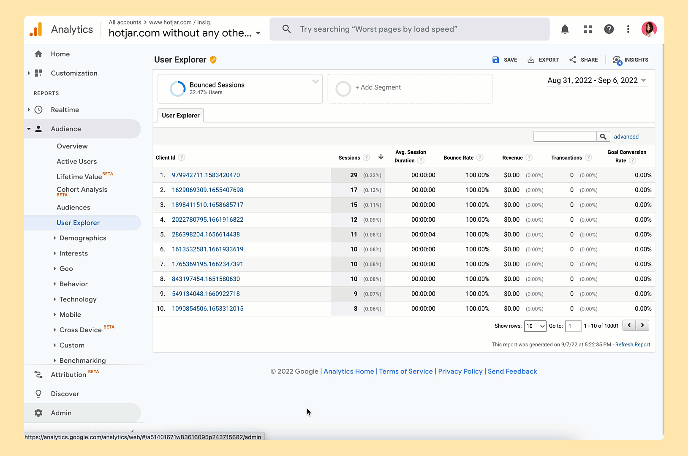Select the User Explorer tab
Image resolution: width=688 pixels, height=456 pixels.
[181, 115]
